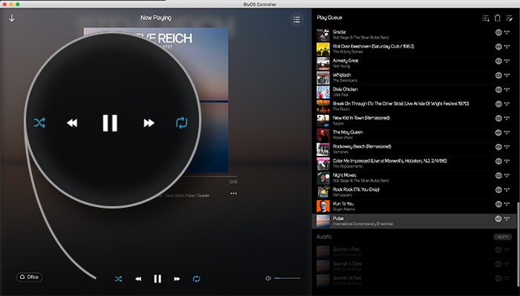This screenshot has width=520, height=296.
Task: Select autofill track Quartet: I. Fast
Action: click(x=415, y=251)
